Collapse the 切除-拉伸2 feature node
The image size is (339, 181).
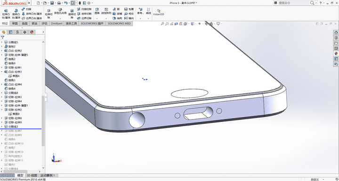[x=2, y=110]
